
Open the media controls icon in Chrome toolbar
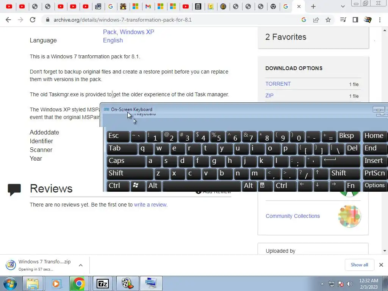coord(343,20)
